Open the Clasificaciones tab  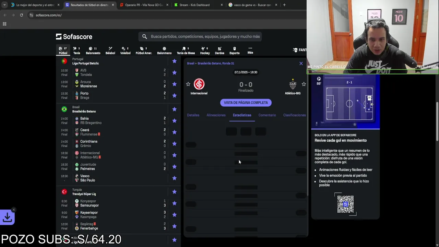tap(294, 115)
